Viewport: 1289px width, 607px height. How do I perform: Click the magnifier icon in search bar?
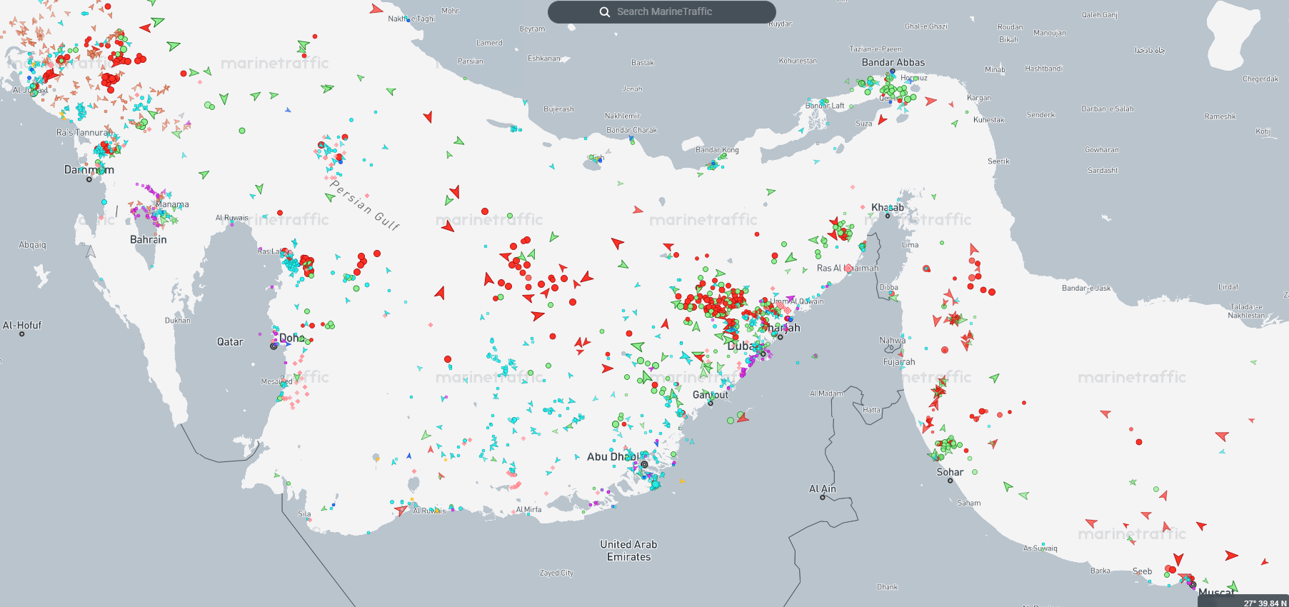coord(605,12)
